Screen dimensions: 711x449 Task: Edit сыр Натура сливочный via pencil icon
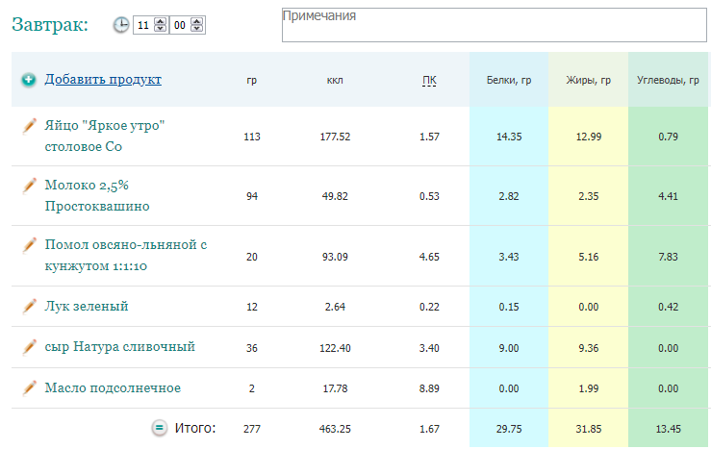(x=30, y=347)
